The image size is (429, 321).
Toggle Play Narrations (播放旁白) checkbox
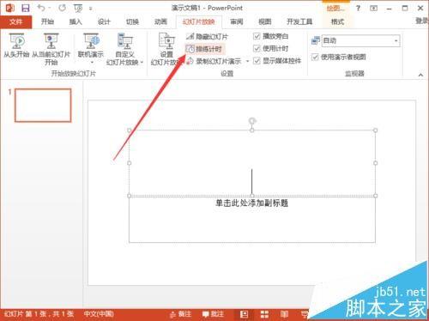(257, 36)
